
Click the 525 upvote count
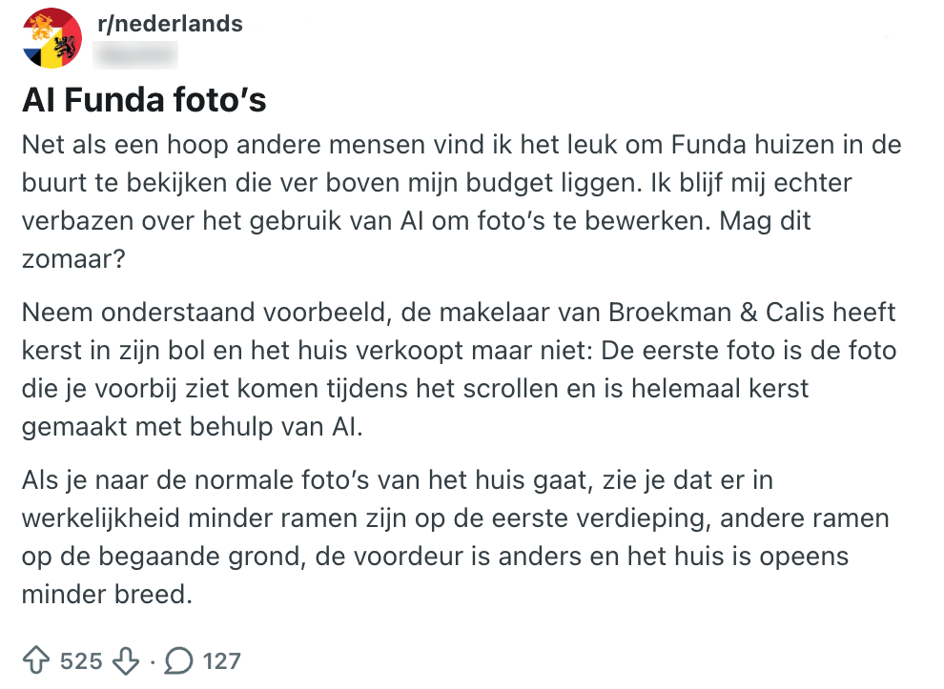coord(81,660)
